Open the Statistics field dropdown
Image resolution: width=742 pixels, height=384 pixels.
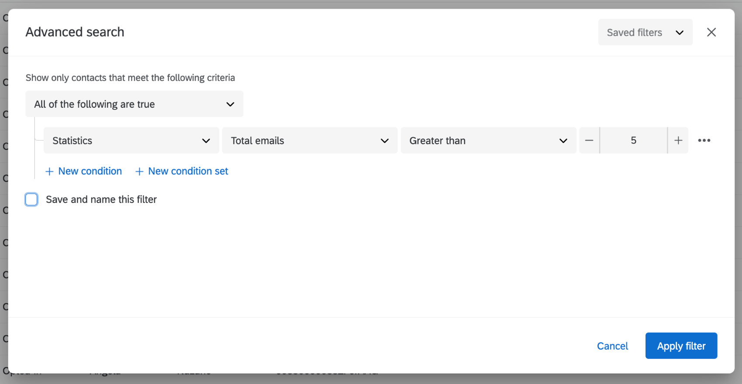pos(131,141)
